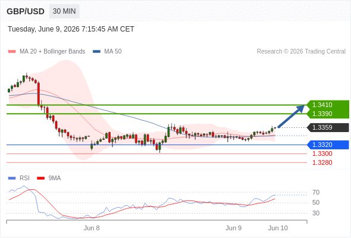Click the MA 50 legend label
This screenshot has width=351, height=238.
click(x=113, y=52)
